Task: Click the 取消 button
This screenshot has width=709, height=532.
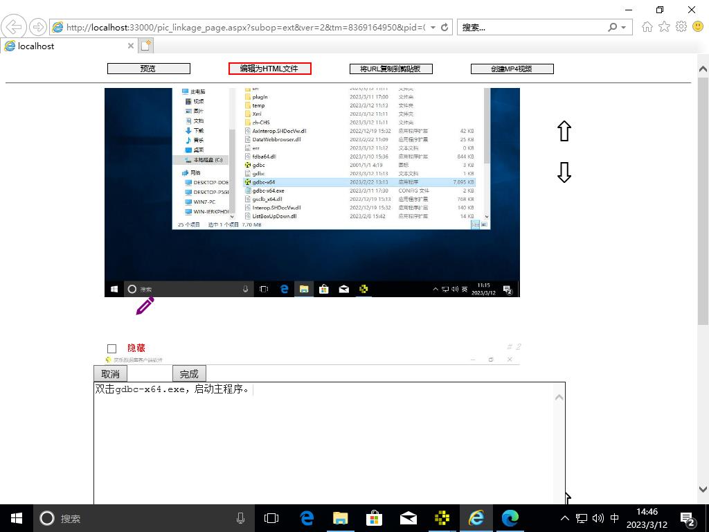Action: (110, 374)
